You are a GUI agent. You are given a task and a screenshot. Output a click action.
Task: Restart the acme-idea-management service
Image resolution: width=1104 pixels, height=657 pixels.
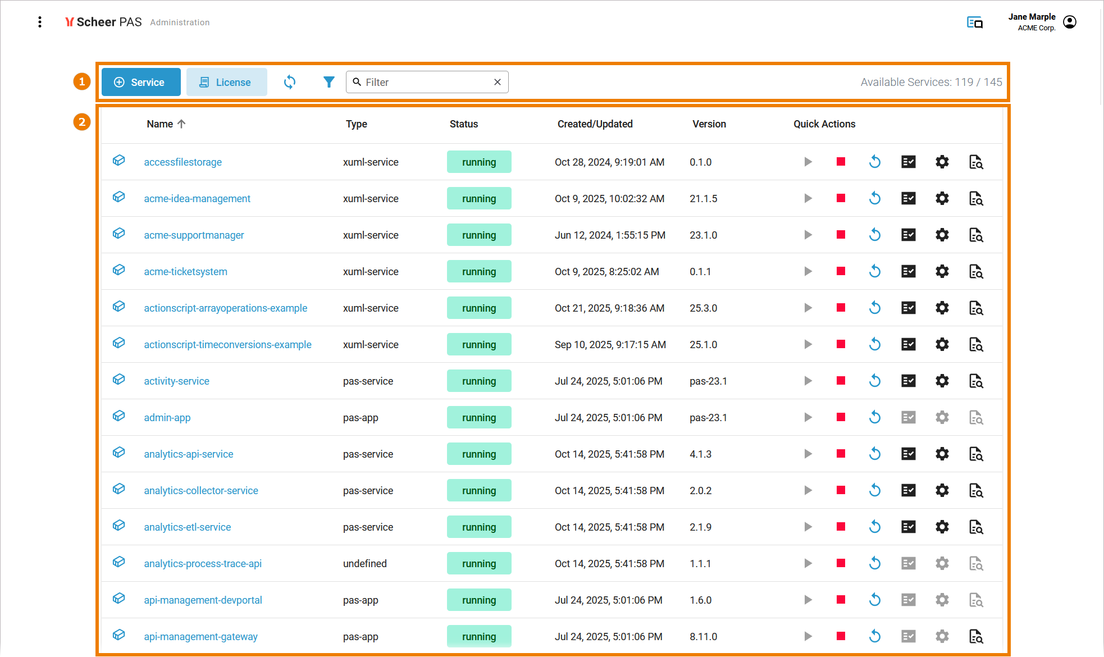pyautogui.click(x=874, y=198)
